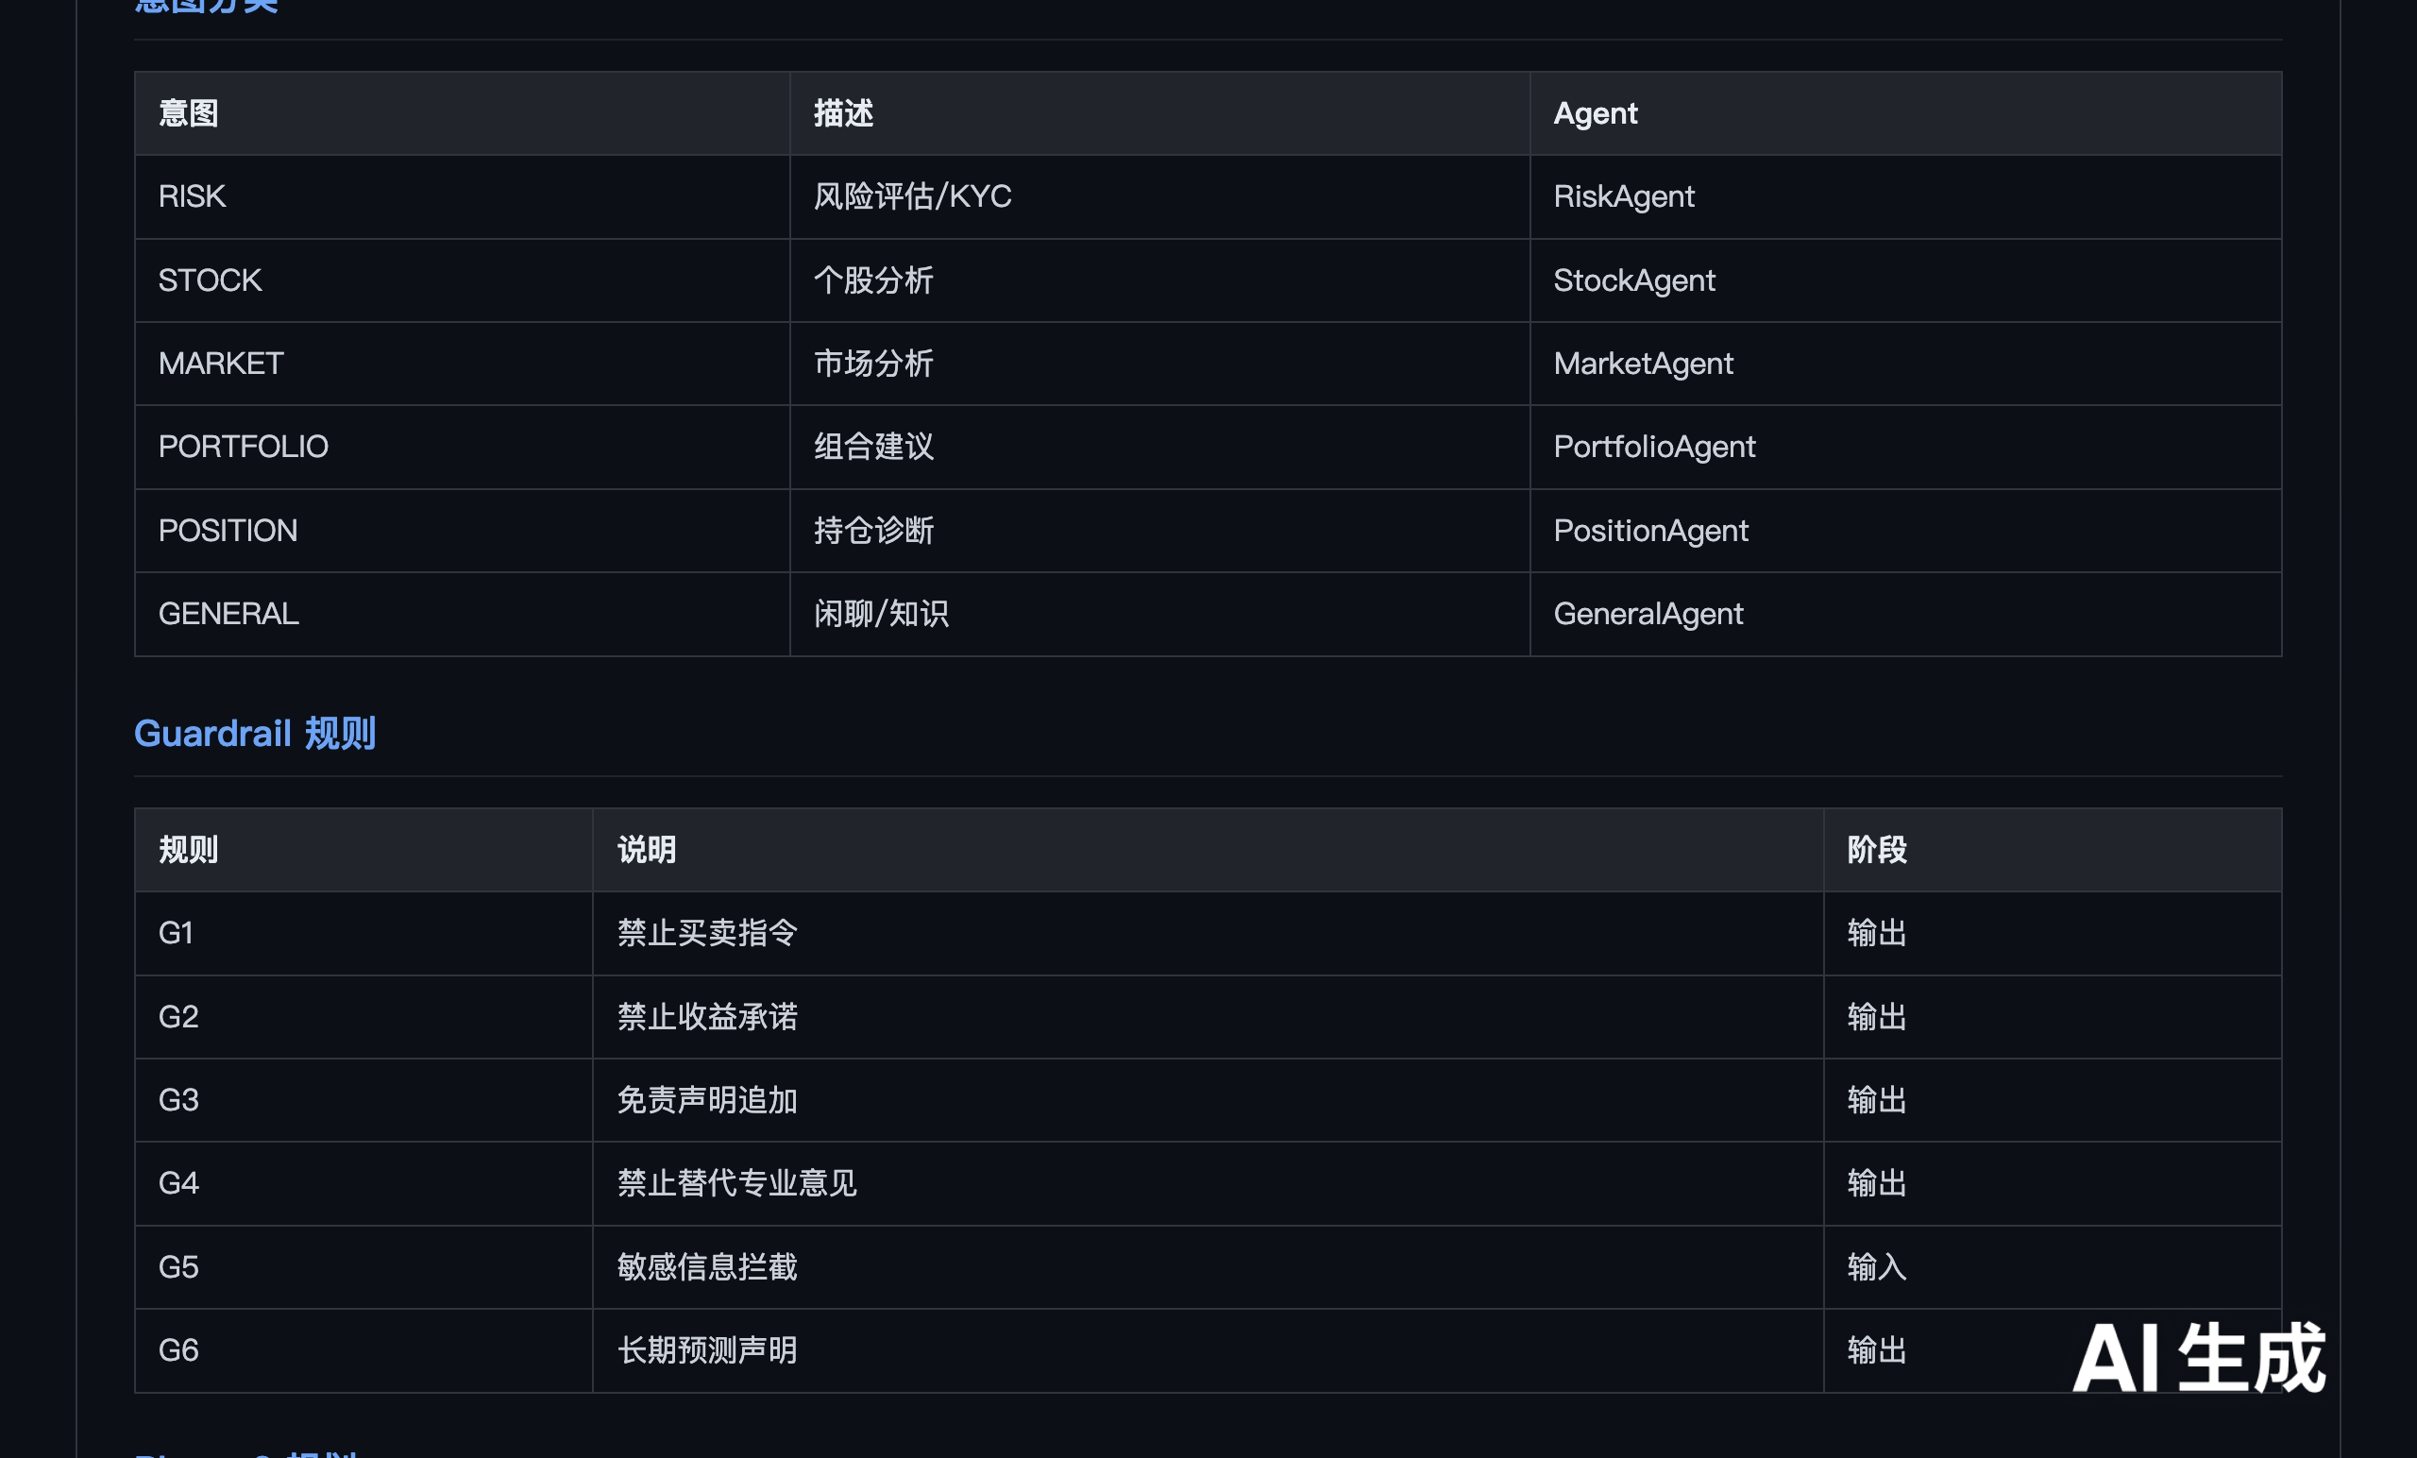Image resolution: width=2417 pixels, height=1458 pixels.
Task: Click StockAgent in the Agent column
Action: tap(1634, 280)
